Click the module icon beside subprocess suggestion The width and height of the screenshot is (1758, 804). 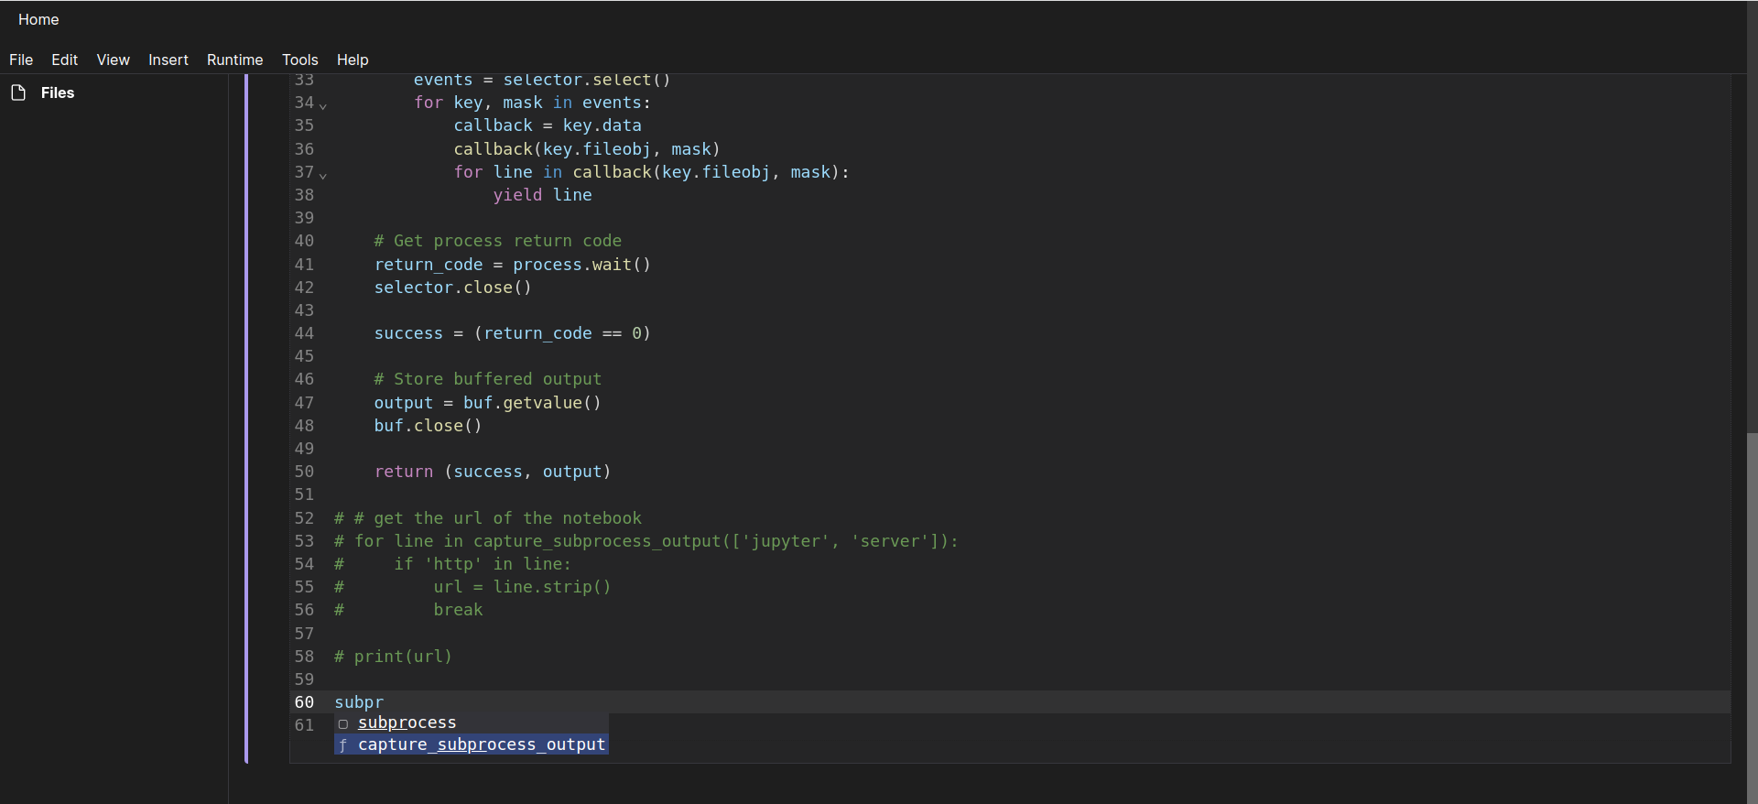coord(343,723)
